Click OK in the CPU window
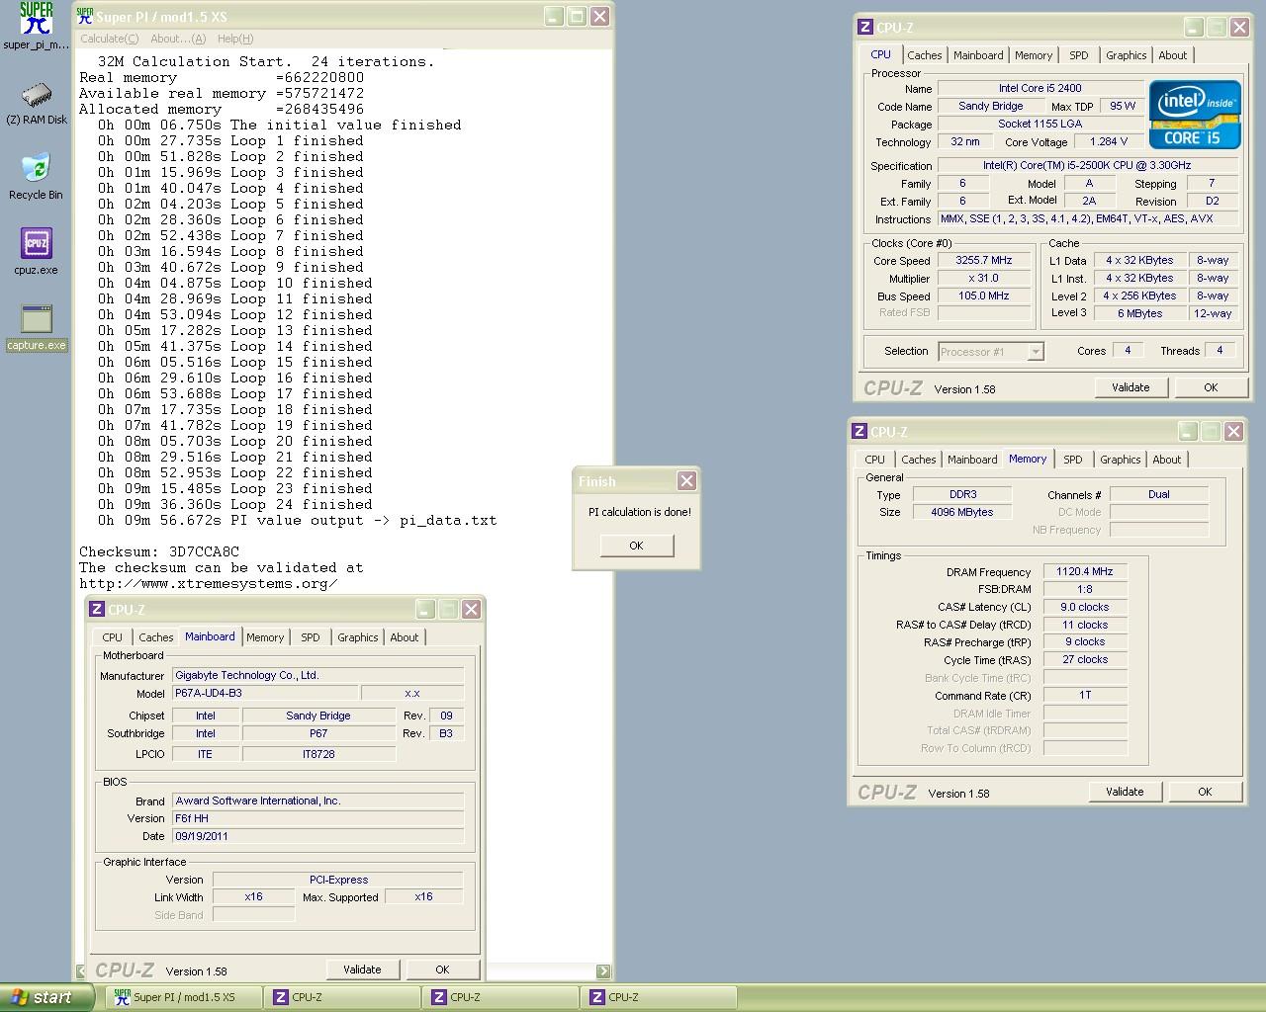Image resolution: width=1266 pixels, height=1012 pixels. (1211, 387)
